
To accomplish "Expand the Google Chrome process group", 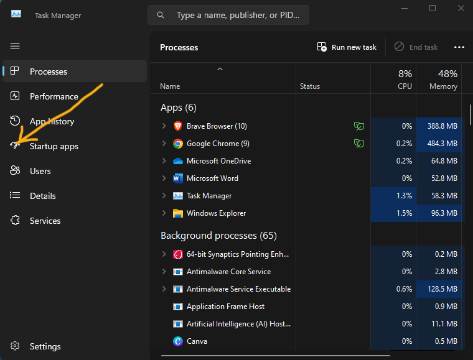I will tap(164, 144).
